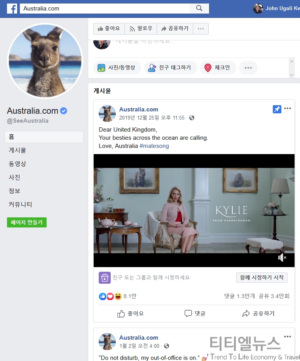Click the Australia.com page title
This screenshot has width=300, height=361.
[x=33, y=111]
